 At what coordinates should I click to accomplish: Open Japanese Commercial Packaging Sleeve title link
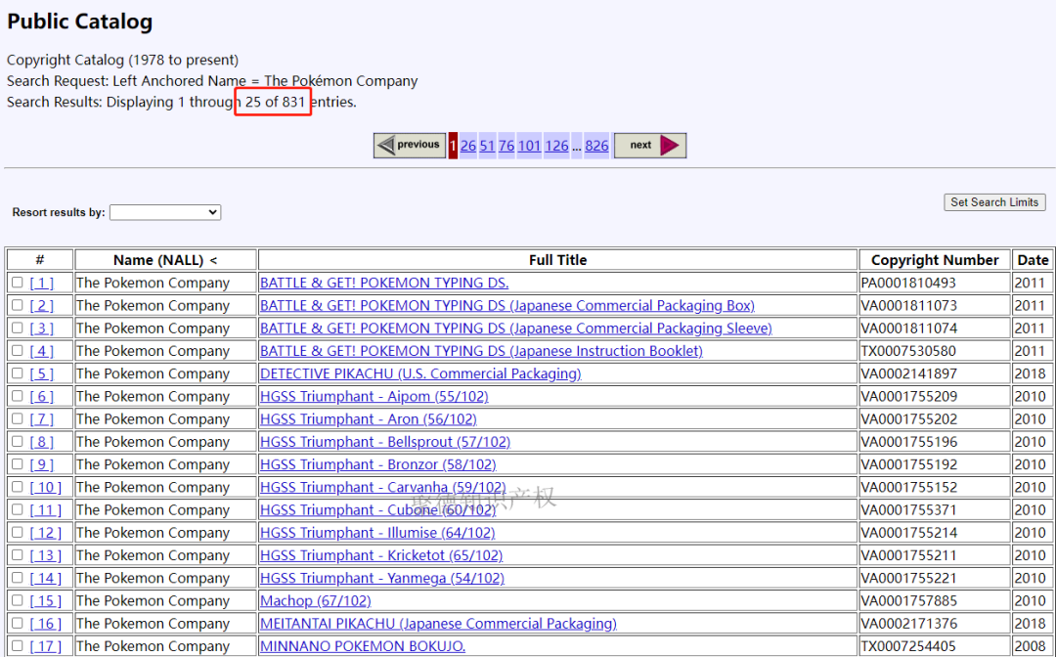coord(516,328)
